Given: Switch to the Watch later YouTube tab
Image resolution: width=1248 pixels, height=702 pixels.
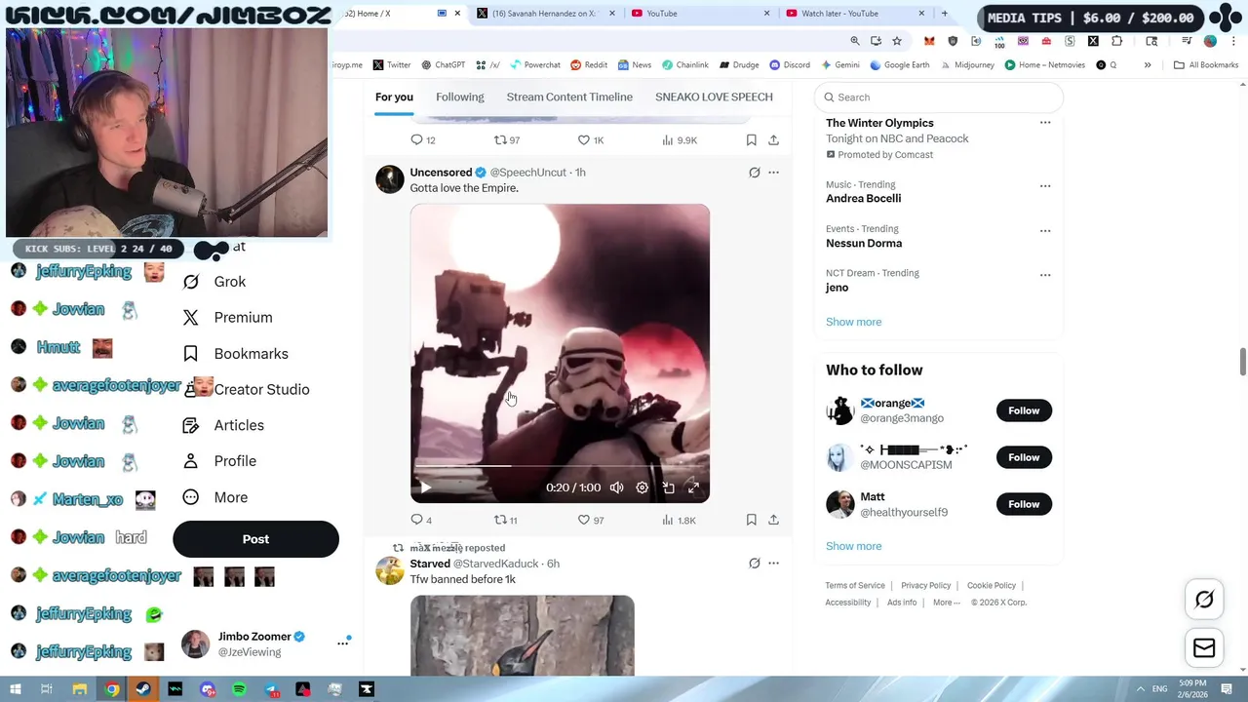Looking at the screenshot, I should tap(854, 14).
